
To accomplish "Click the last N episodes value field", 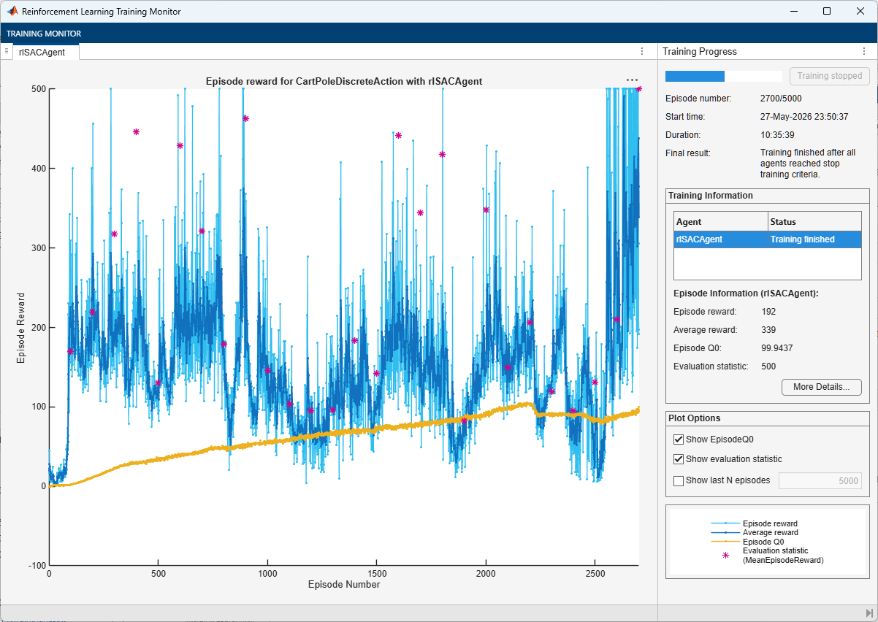I will 820,480.
